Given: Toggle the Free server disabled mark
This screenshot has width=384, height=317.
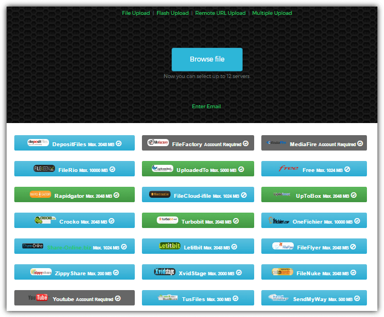Looking at the screenshot, I should [x=347, y=169].
